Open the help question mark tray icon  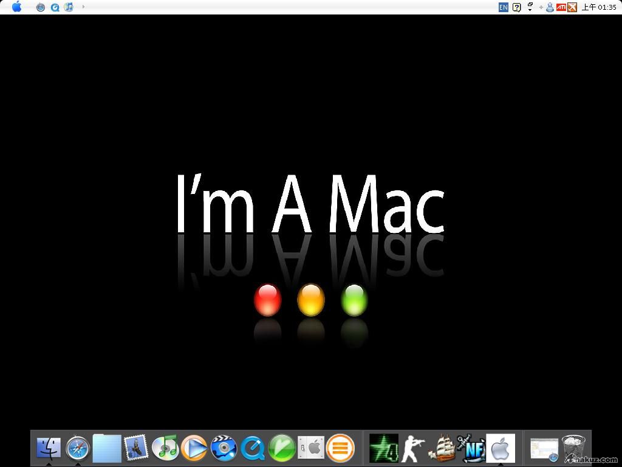[516, 7]
